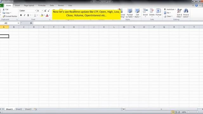Select the Format Painter brush

(x=3, y=16)
